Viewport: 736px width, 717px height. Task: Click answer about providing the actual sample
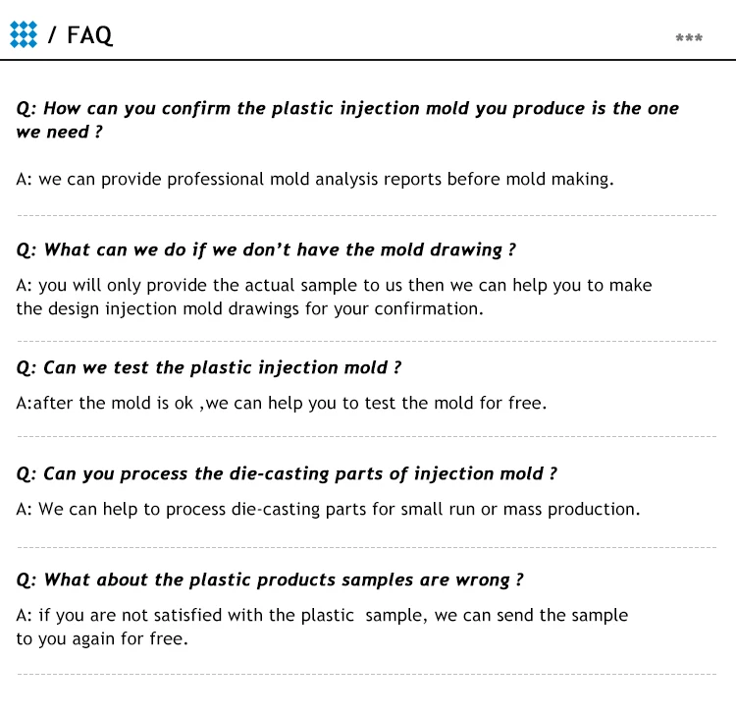tap(334, 297)
